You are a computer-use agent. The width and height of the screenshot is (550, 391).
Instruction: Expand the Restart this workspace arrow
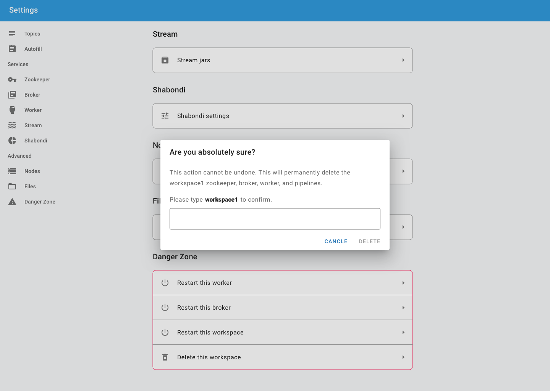(x=403, y=333)
